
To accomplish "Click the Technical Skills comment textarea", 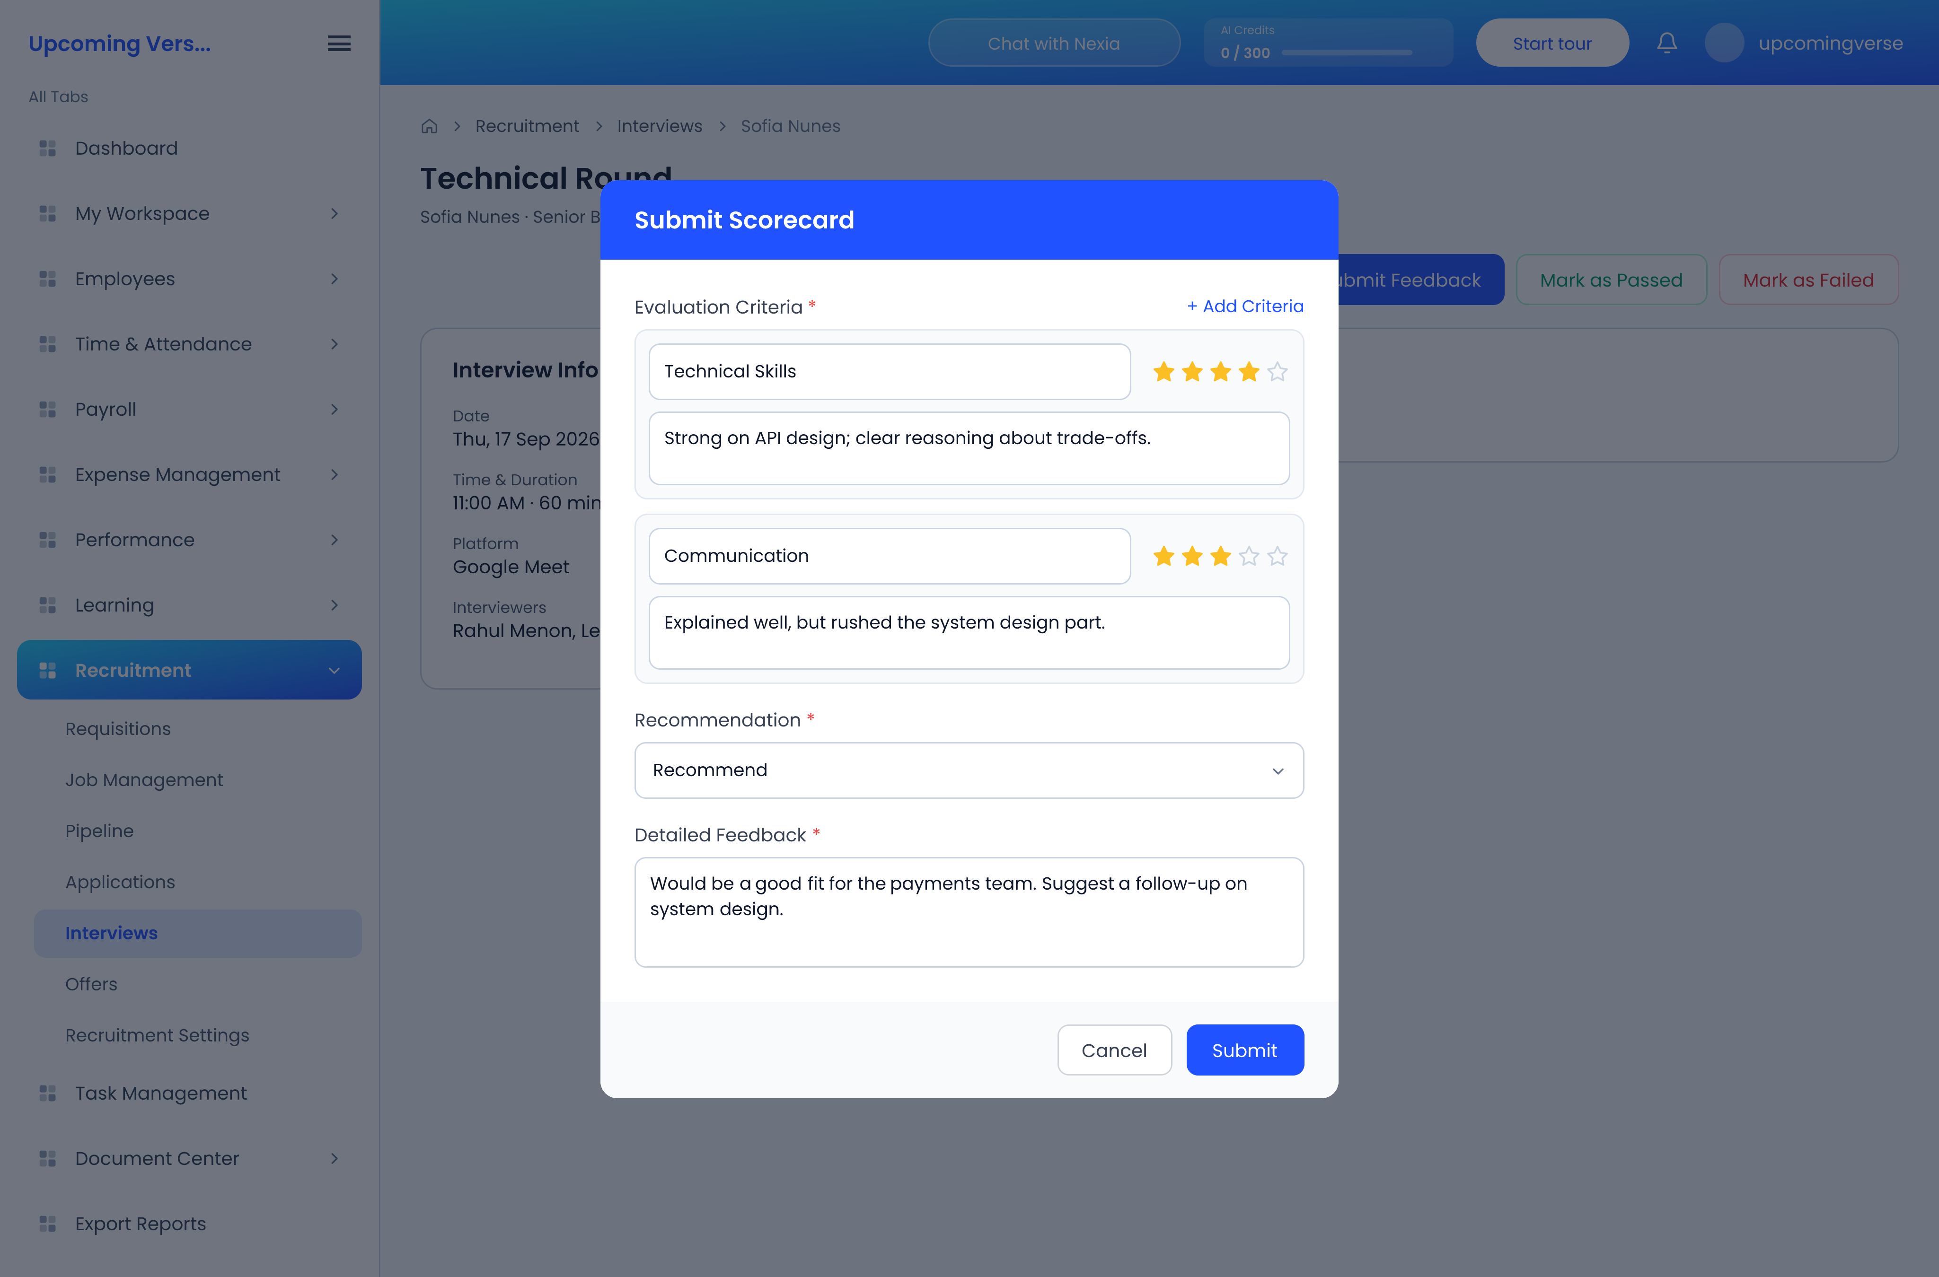I will pyautogui.click(x=969, y=448).
